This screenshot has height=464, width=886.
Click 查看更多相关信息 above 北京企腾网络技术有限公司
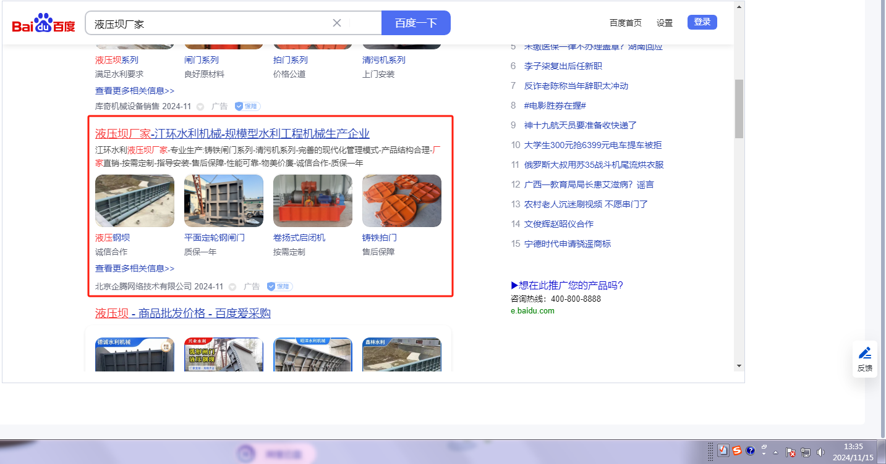pyautogui.click(x=135, y=268)
